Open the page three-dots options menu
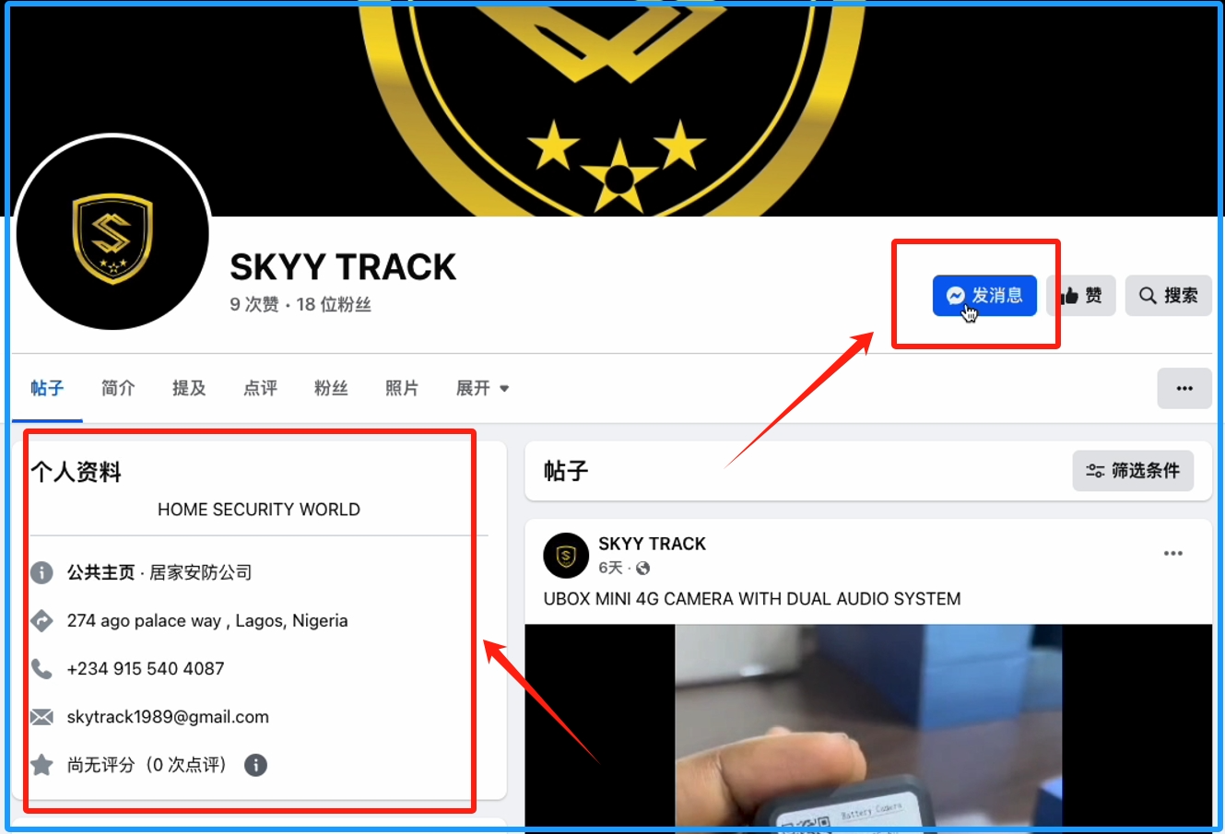The width and height of the screenshot is (1225, 834). click(1184, 389)
